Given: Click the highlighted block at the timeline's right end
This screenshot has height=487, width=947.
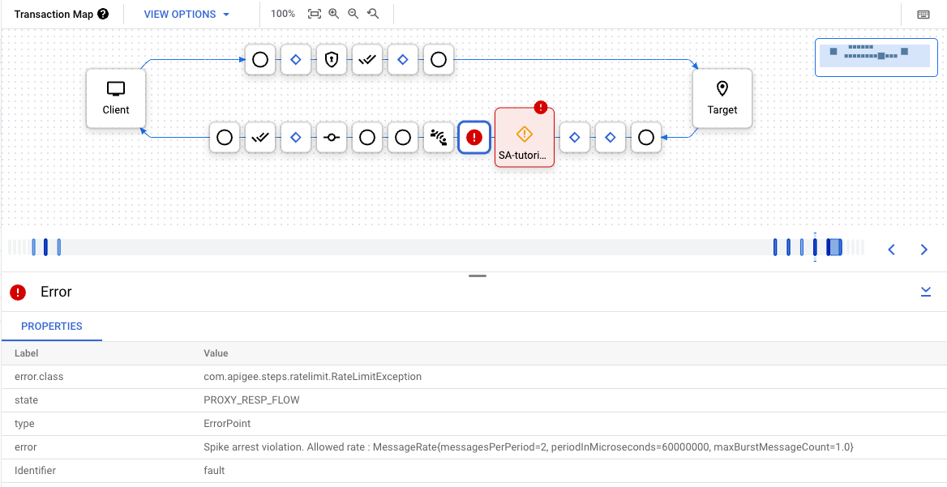Looking at the screenshot, I should (834, 247).
